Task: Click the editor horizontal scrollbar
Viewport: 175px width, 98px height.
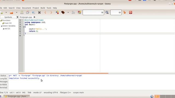Action: (x=63, y=73)
